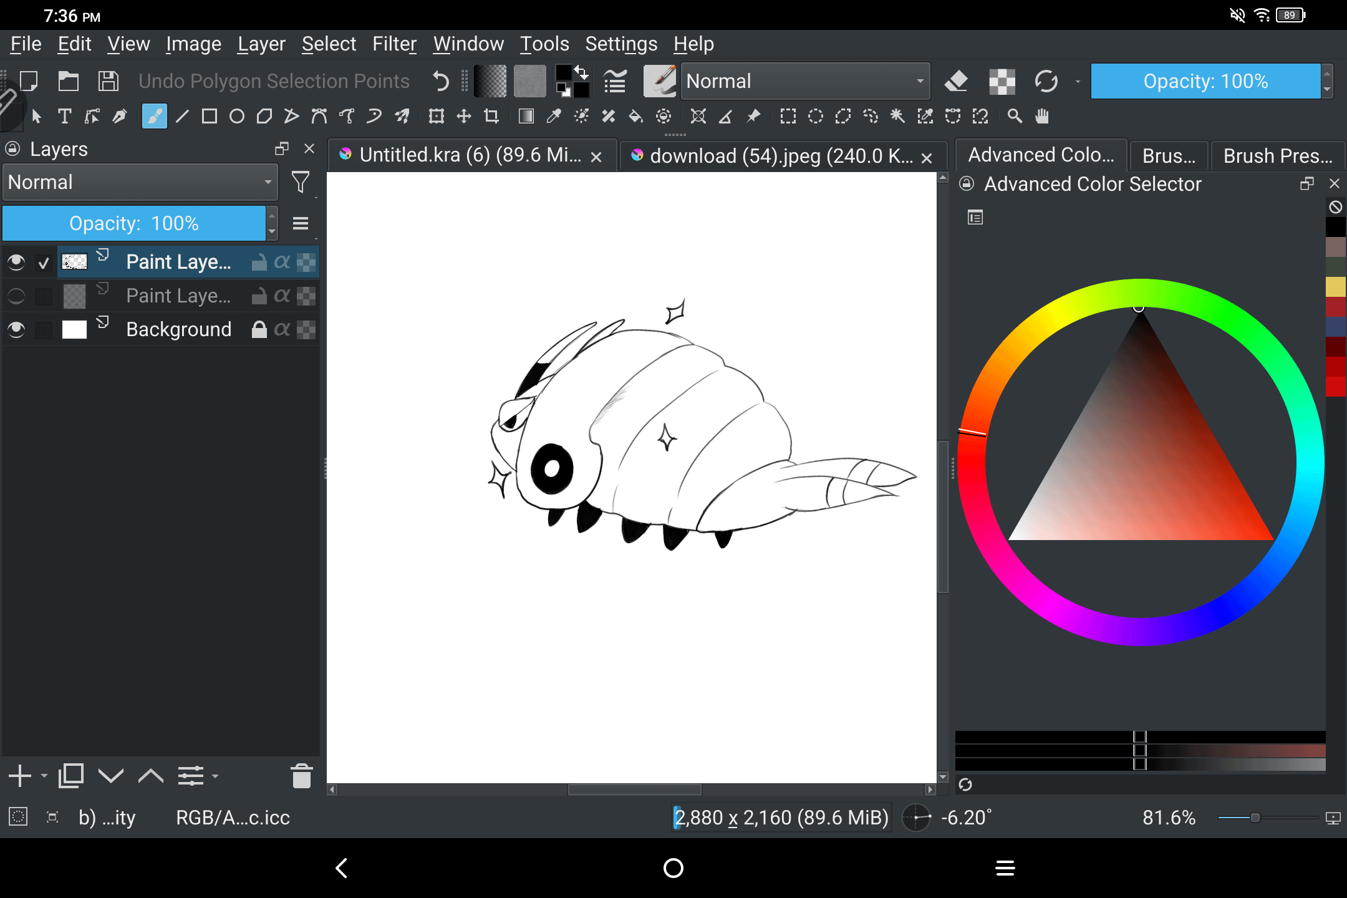Select the Crop tool
The image size is (1347, 898).
pyautogui.click(x=491, y=117)
